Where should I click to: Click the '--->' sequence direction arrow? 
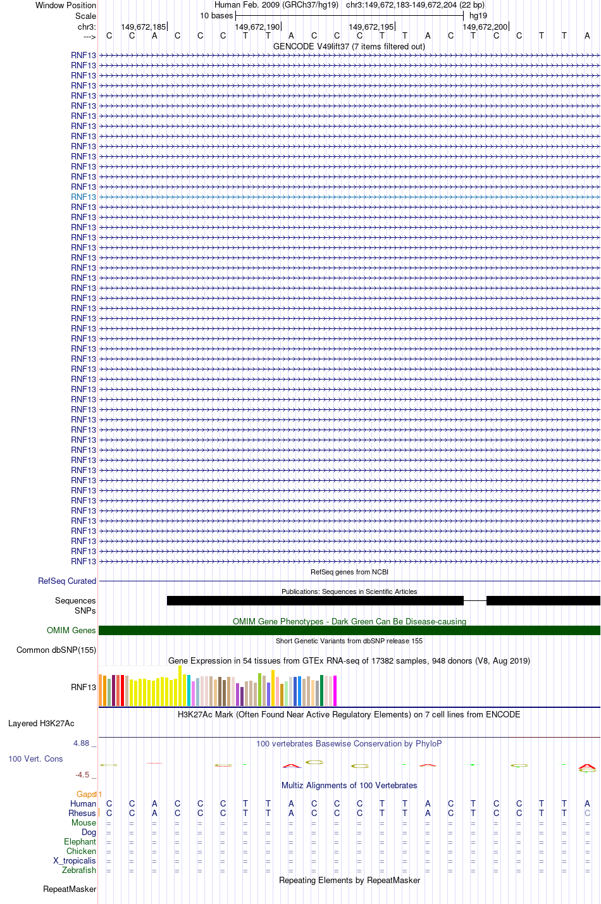pyautogui.click(x=89, y=37)
